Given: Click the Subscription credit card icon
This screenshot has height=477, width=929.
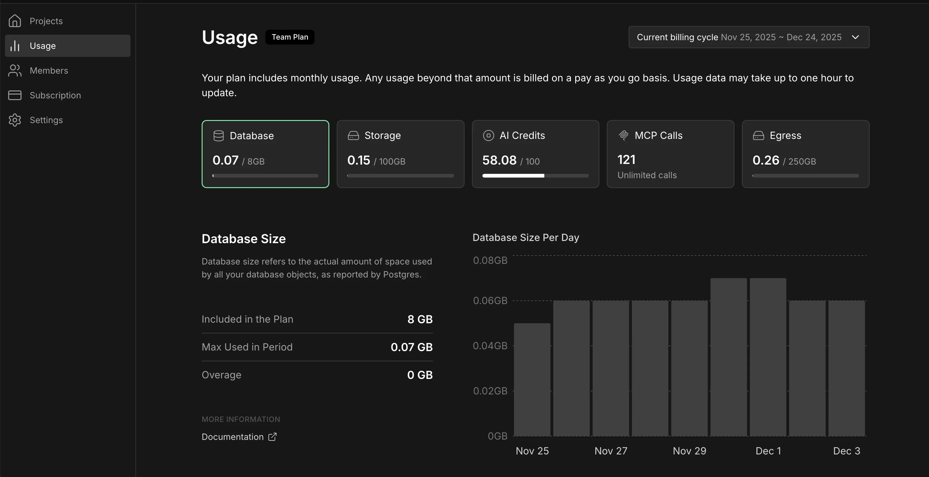Looking at the screenshot, I should (x=15, y=95).
